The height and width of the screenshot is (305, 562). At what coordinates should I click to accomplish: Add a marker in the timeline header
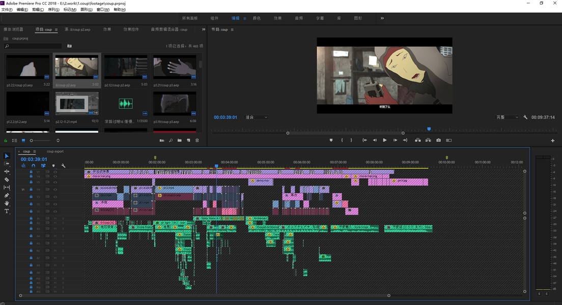click(x=53, y=166)
